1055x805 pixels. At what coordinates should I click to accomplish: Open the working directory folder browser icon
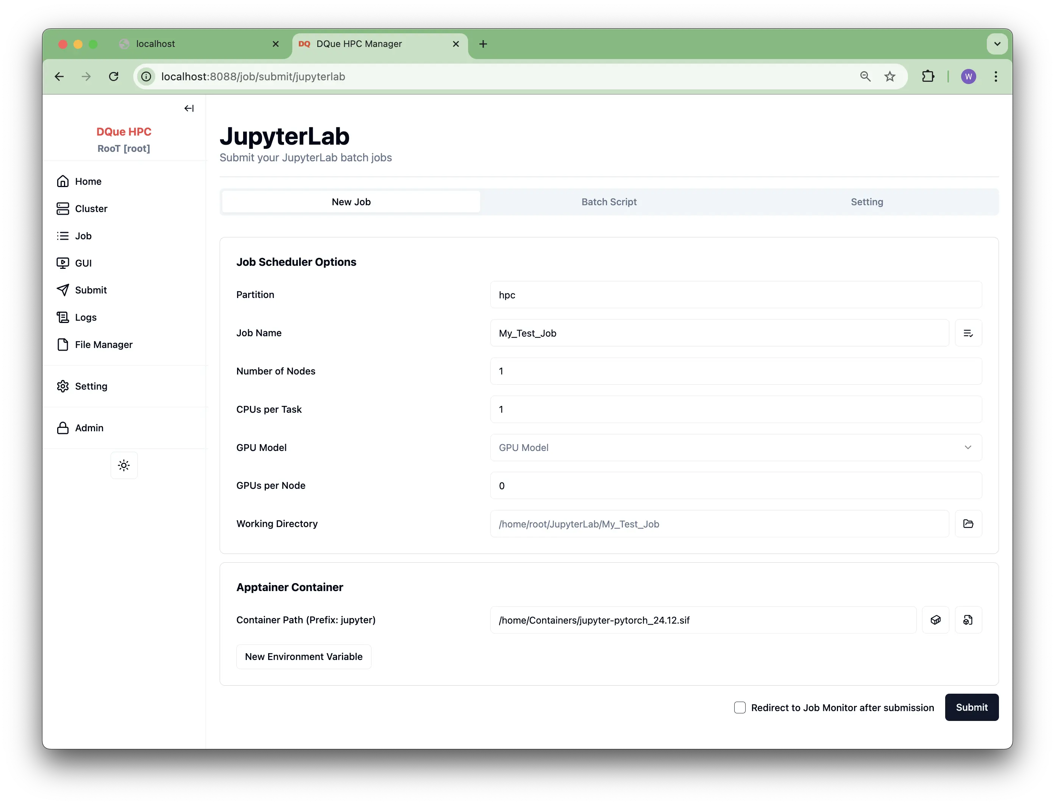coord(968,524)
